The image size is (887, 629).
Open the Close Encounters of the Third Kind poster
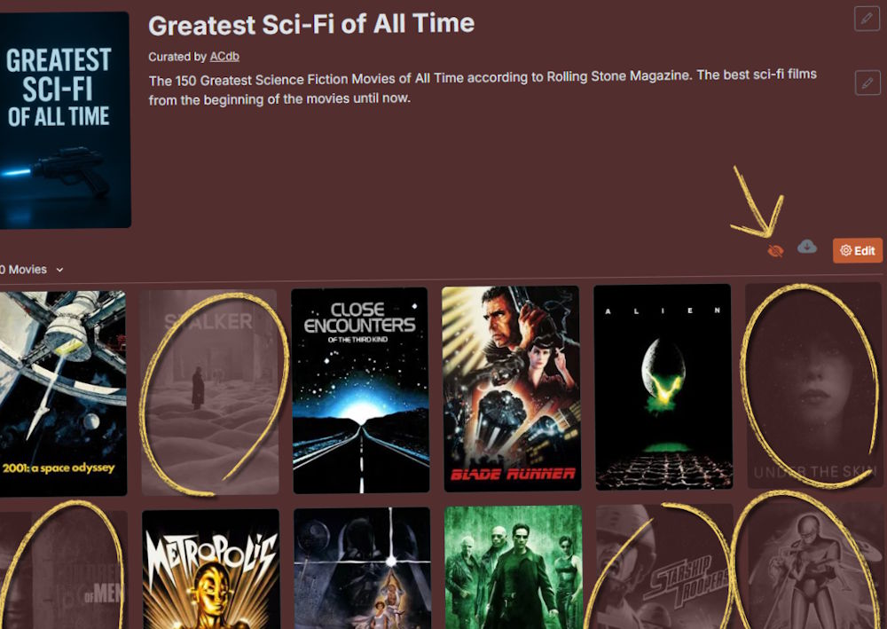click(x=360, y=390)
